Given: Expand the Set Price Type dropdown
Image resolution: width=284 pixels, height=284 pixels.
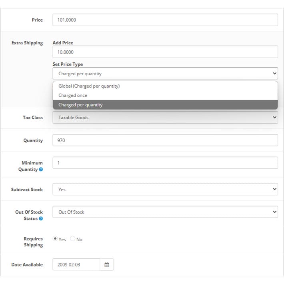Looking at the screenshot, I should tap(165, 73).
